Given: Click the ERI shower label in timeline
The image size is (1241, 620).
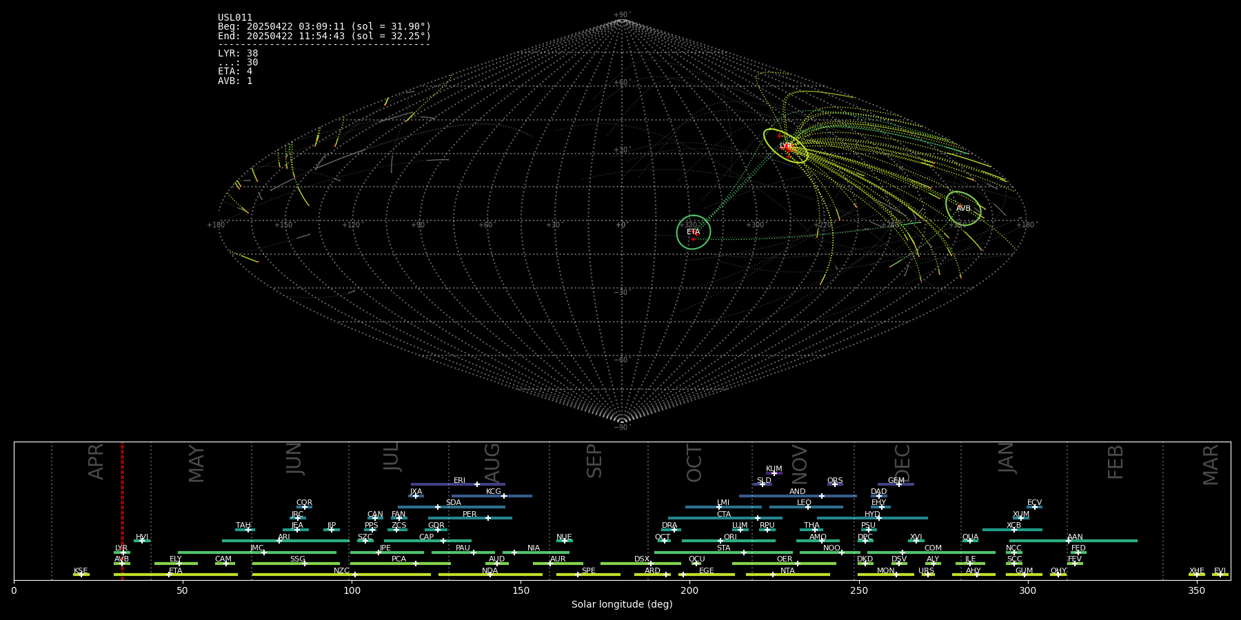Looking at the screenshot, I should tap(459, 481).
